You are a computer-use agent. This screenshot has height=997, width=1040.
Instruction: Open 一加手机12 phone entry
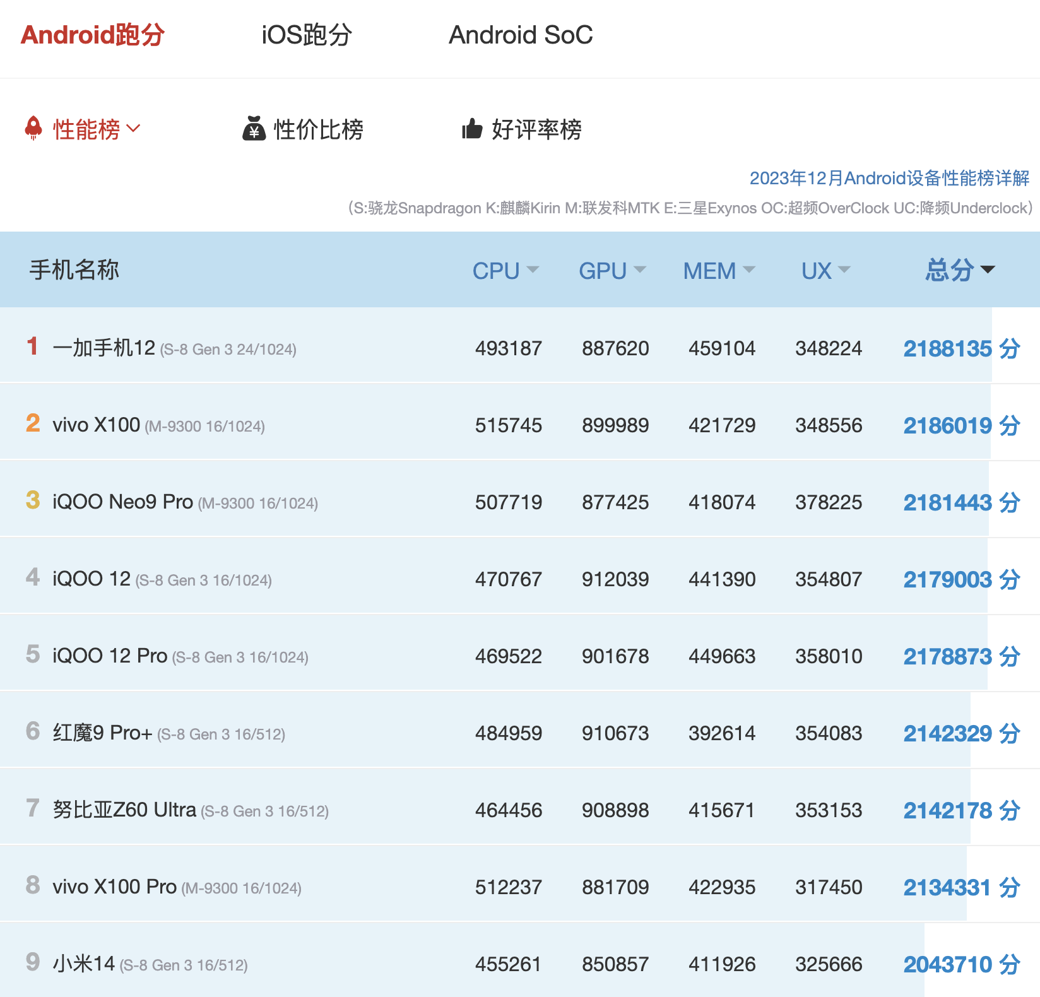pos(174,348)
